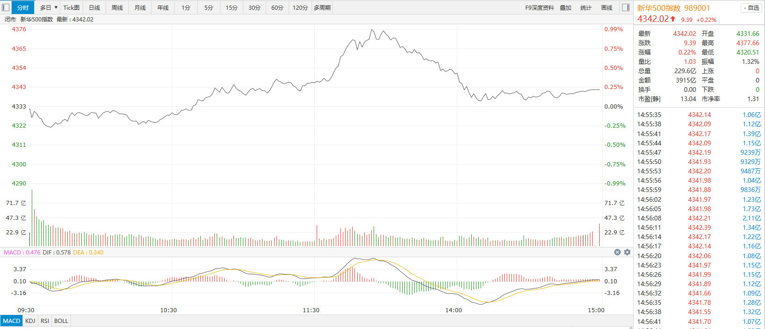
Task: Click the 最高 value 4377.66
Action: (x=748, y=43)
